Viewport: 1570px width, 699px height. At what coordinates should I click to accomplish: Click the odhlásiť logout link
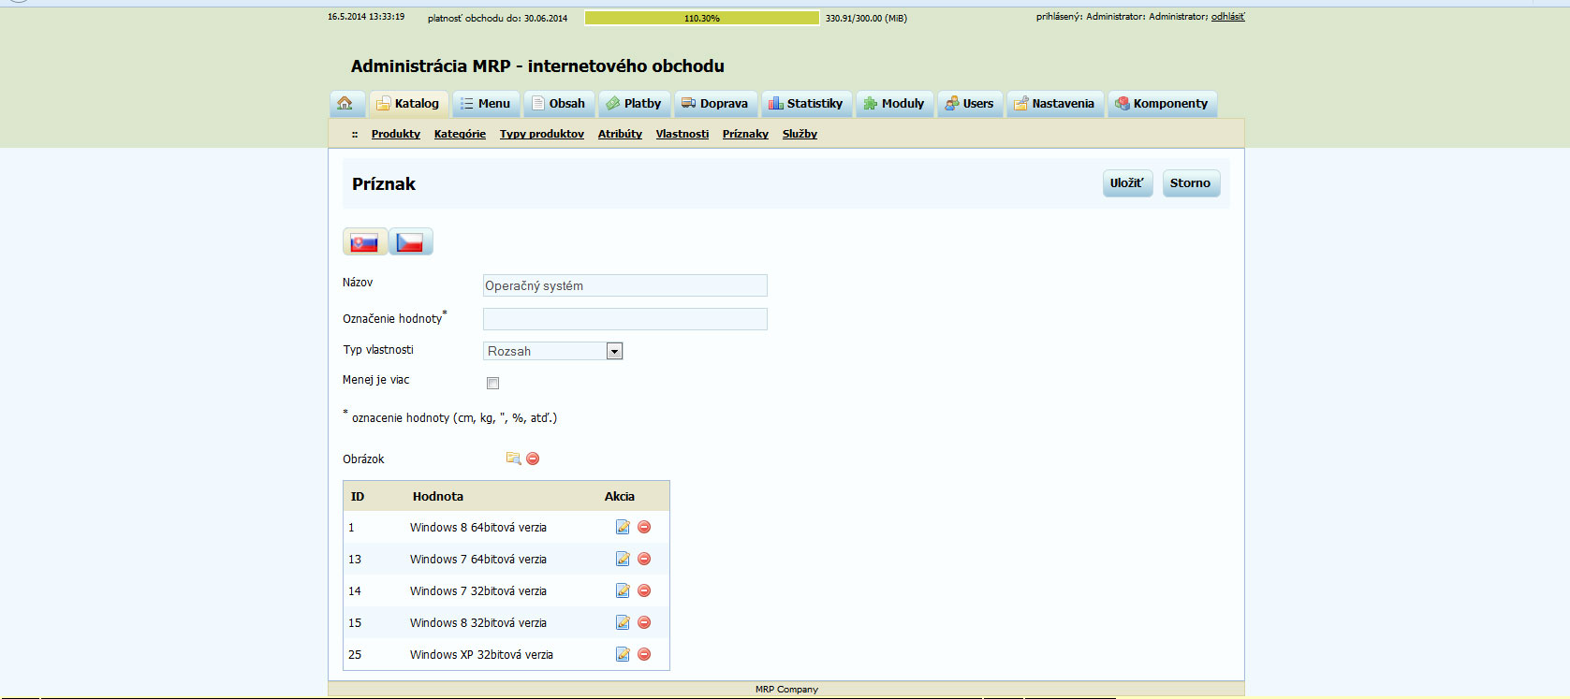point(1228,17)
